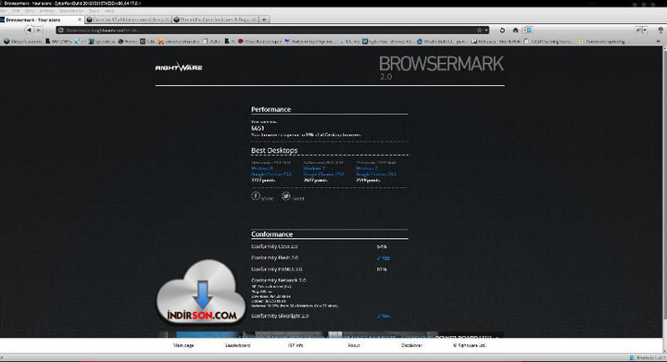Close the Browsermark - Your score tab
The image size is (667, 362).
pos(79,19)
